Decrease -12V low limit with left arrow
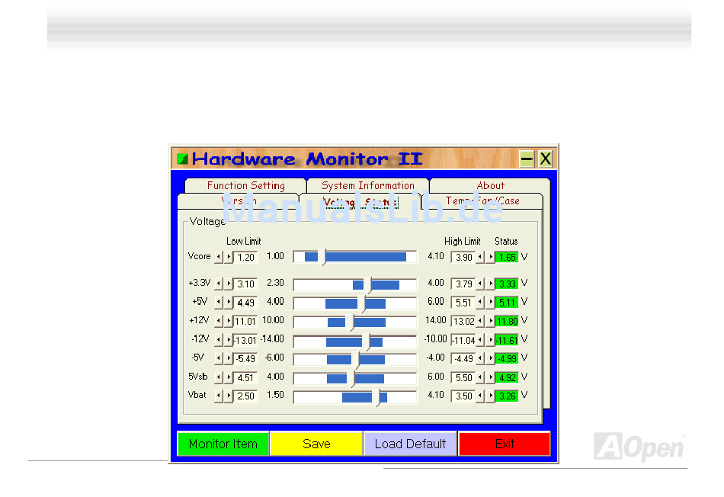 (x=219, y=339)
